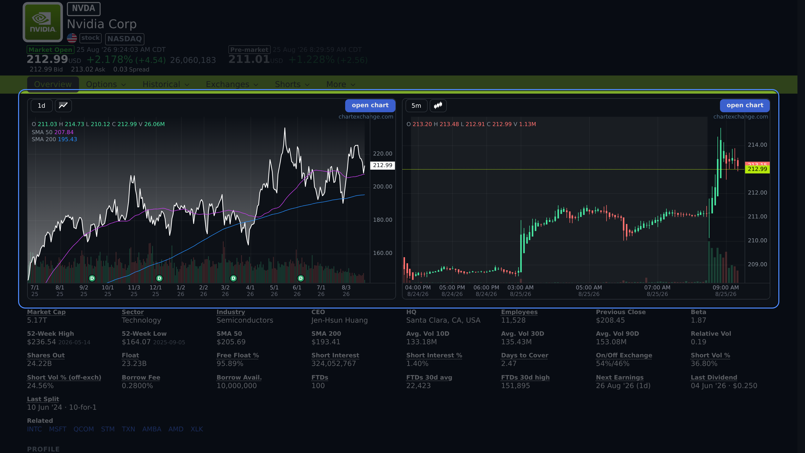Click the Market Cap label
Viewport: 805px width, 453px height.
46,312
